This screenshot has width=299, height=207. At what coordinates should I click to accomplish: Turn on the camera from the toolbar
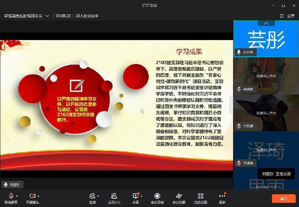(32, 196)
